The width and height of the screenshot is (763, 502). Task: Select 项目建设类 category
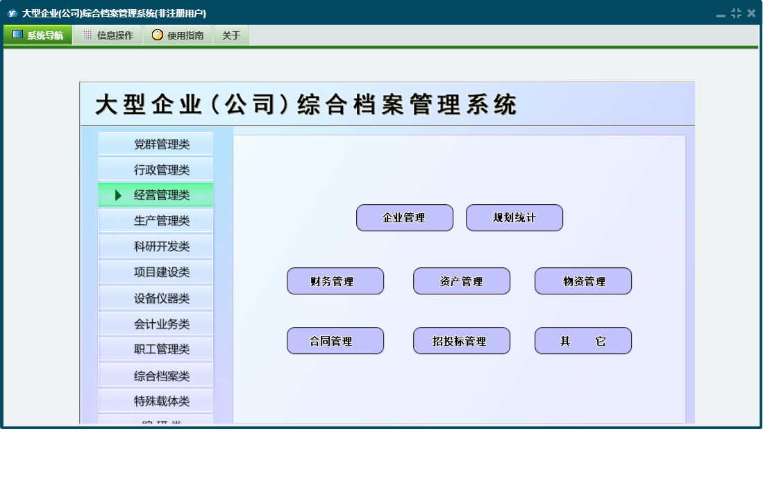point(156,272)
